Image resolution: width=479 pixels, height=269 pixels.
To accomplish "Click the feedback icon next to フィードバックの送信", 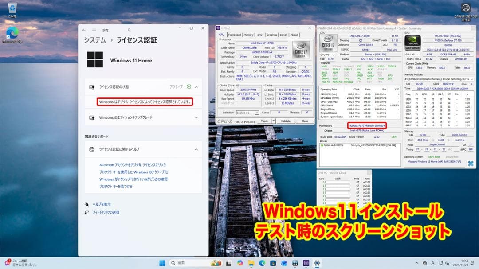I will pyautogui.click(x=87, y=212).
